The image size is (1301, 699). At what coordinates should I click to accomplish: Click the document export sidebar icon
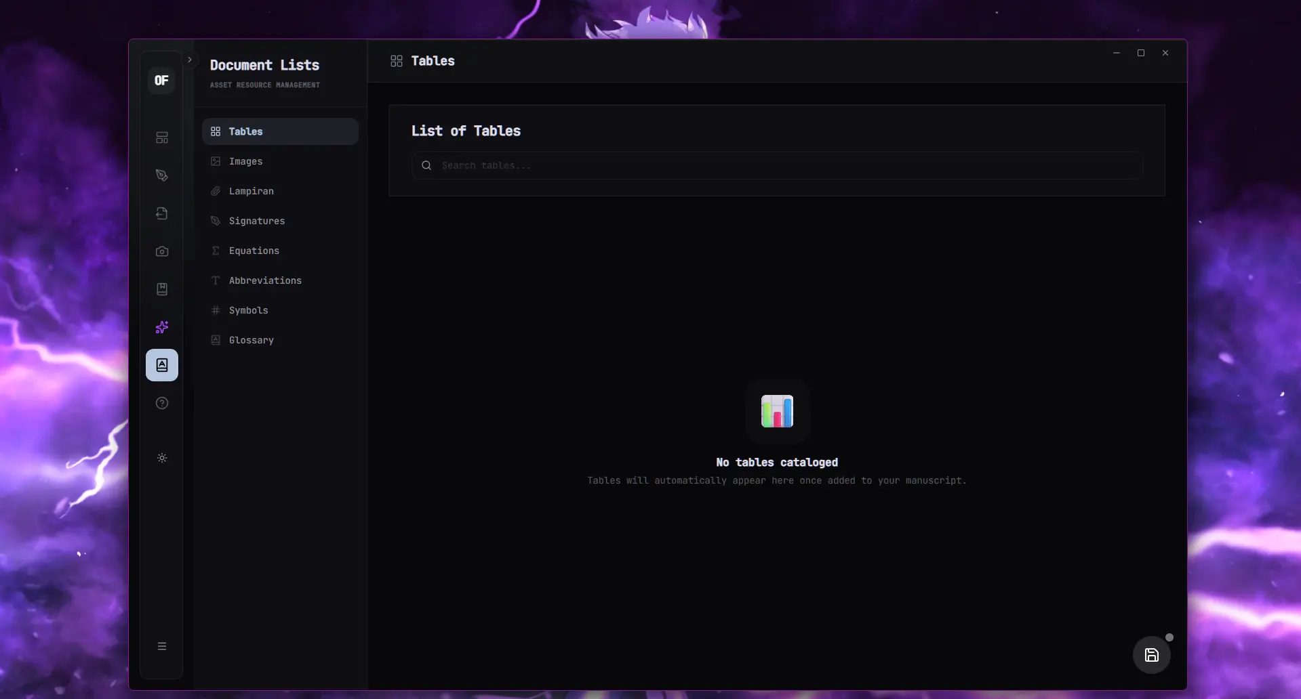click(x=162, y=213)
